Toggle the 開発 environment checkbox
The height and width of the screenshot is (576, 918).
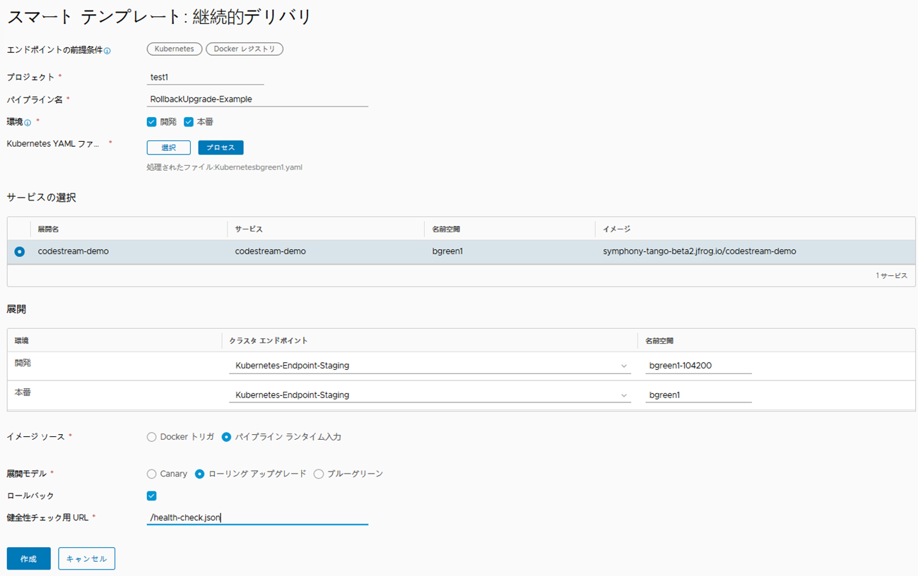(151, 121)
